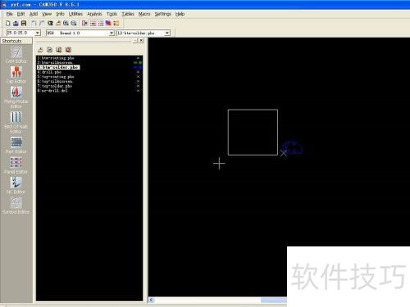Open the Add menu
Image resolution: width=410 pixels, height=307 pixels.
pyautogui.click(x=34, y=14)
